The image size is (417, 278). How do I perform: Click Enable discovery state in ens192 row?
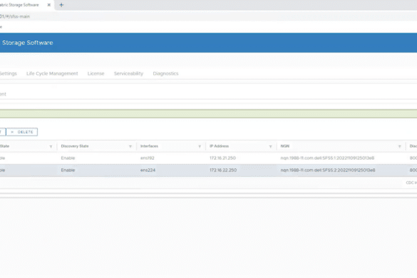point(68,158)
